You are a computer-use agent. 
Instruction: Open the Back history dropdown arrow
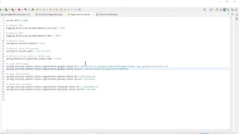coord(68,10)
